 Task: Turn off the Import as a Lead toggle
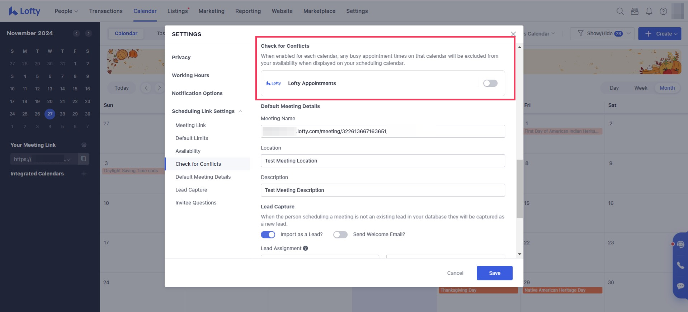268,235
